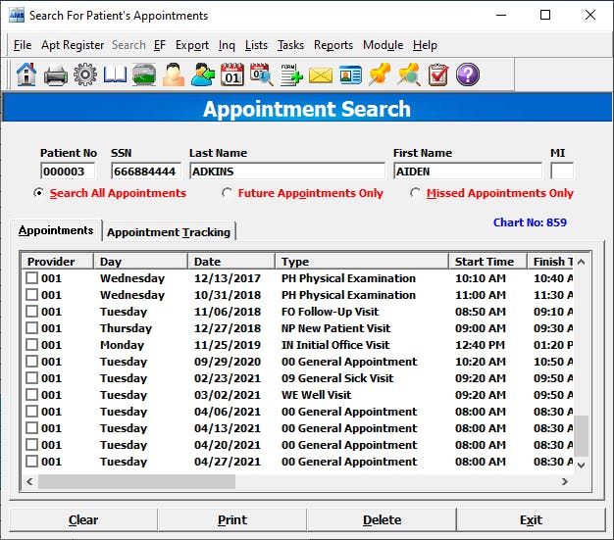Viewport: 614px width, 540px height.
Task: Tick the 03/02/2021 Well Visit checkbox
Action: (x=31, y=394)
